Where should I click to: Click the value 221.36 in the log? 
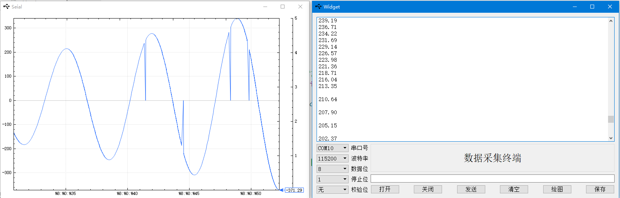click(x=328, y=66)
